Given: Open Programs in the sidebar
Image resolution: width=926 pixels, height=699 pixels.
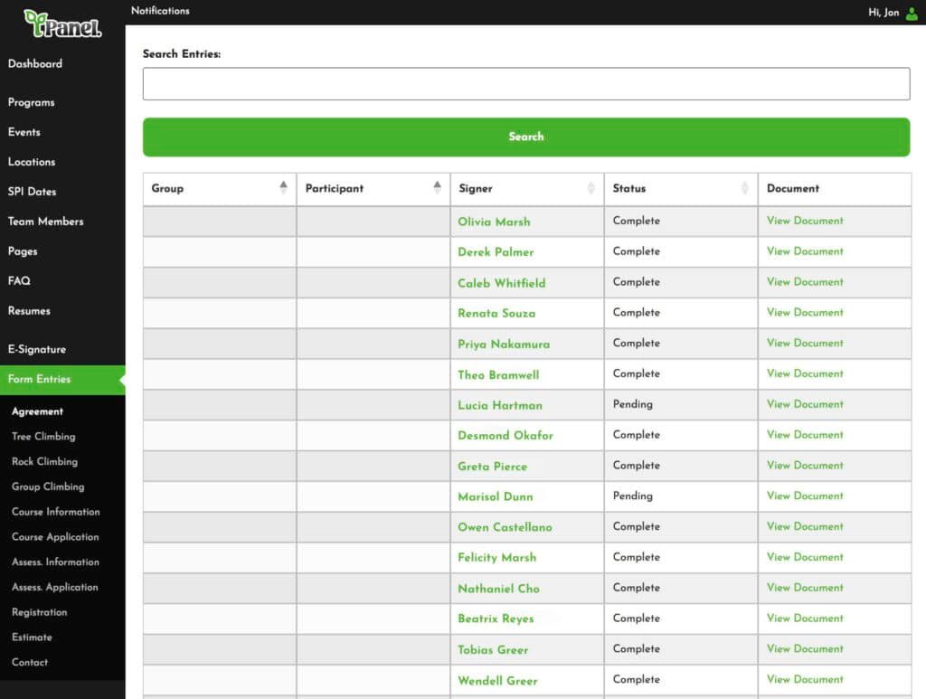Looking at the screenshot, I should tap(32, 102).
